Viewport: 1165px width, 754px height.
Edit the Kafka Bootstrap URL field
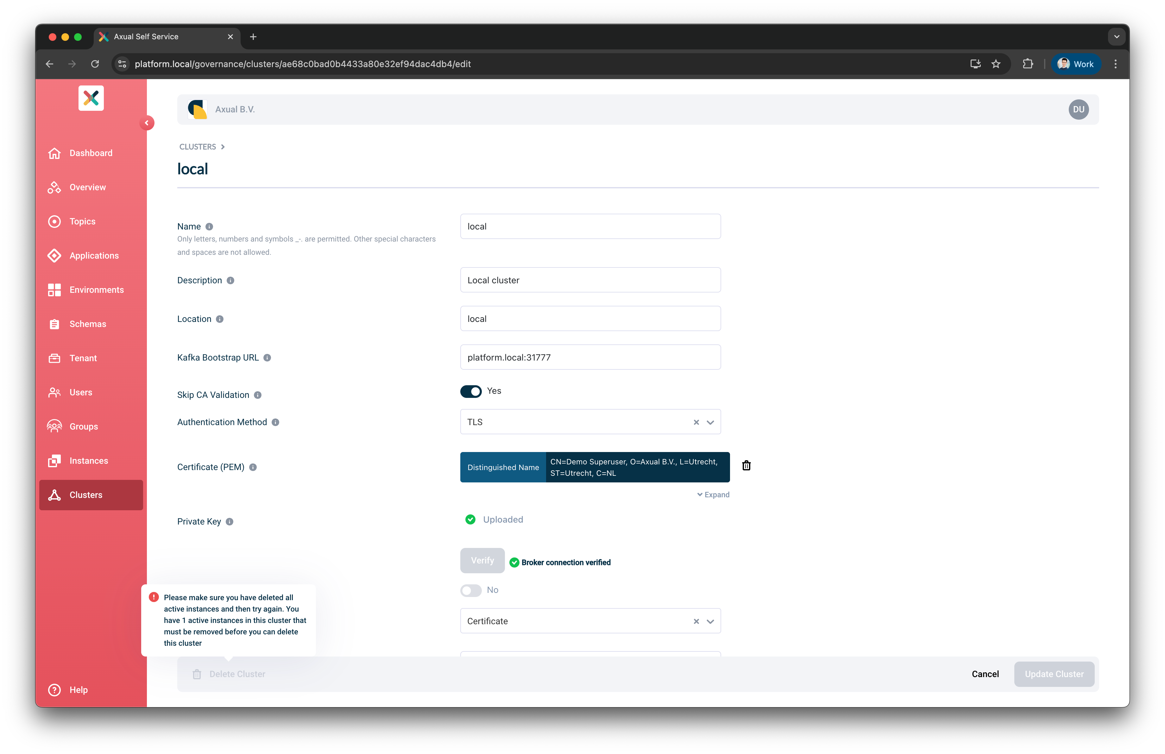tap(590, 357)
